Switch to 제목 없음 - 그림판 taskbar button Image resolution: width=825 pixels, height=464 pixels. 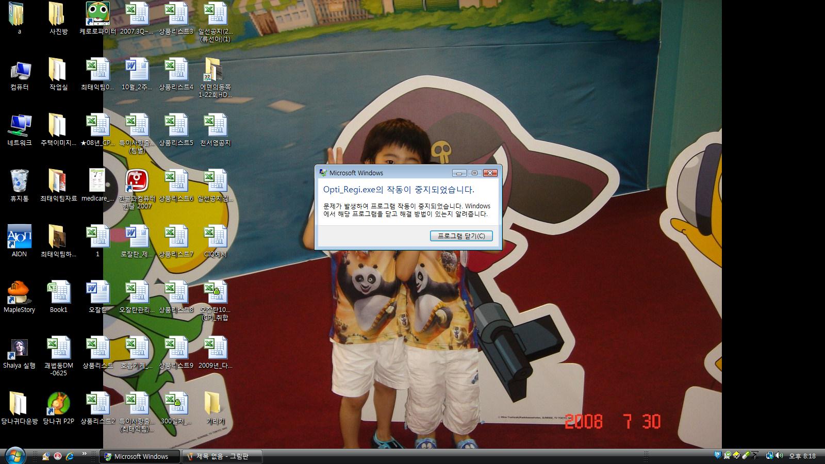point(222,456)
